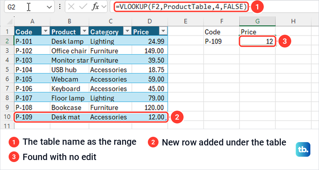Select column D header
The image size is (319, 170).
(150, 21)
